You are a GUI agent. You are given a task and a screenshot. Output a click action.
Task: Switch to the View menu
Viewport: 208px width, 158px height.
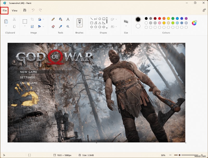pyautogui.click(x=14, y=10)
